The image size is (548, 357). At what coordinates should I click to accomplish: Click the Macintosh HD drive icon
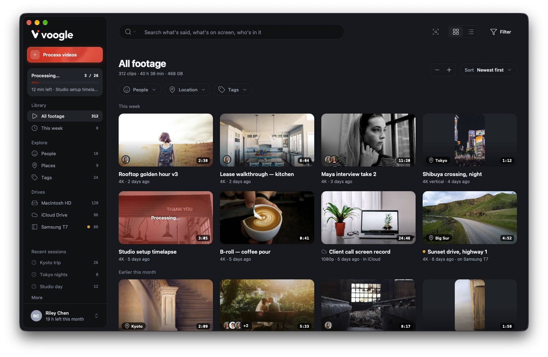[35, 203]
